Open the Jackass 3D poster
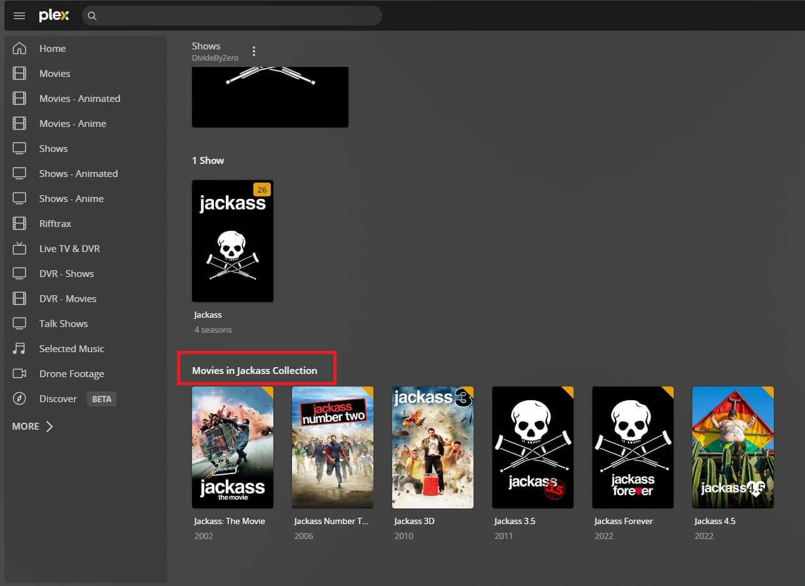The image size is (805, 586). (x=433, y=448)
